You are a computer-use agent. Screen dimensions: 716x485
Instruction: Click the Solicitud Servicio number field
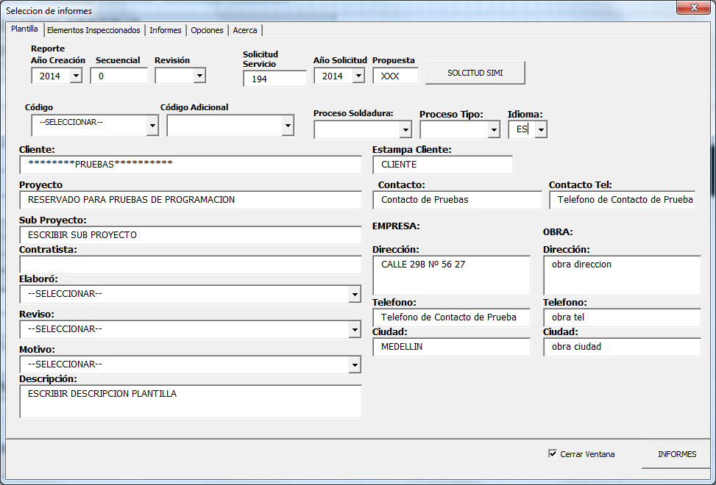(274, 79)
